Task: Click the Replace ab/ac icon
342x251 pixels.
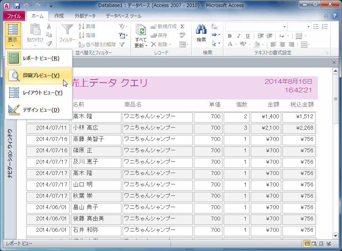Action: click(x=214, y=26)
